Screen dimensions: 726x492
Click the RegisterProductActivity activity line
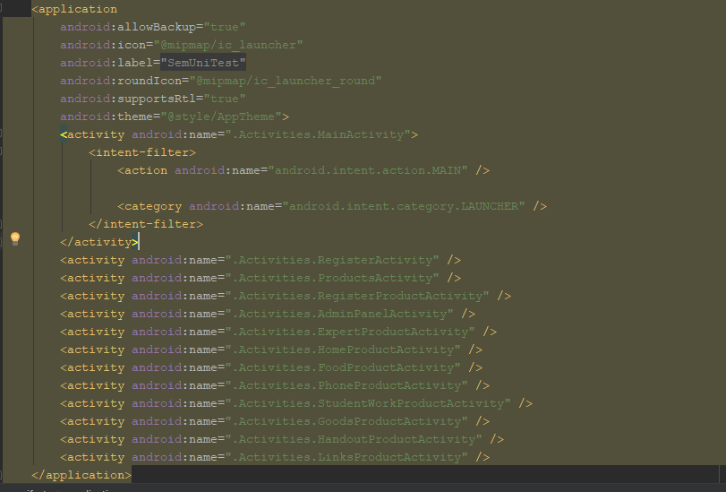tap(286, 296)
